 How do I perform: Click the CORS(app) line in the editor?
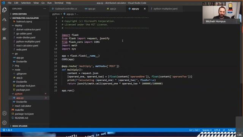[68, 59]
